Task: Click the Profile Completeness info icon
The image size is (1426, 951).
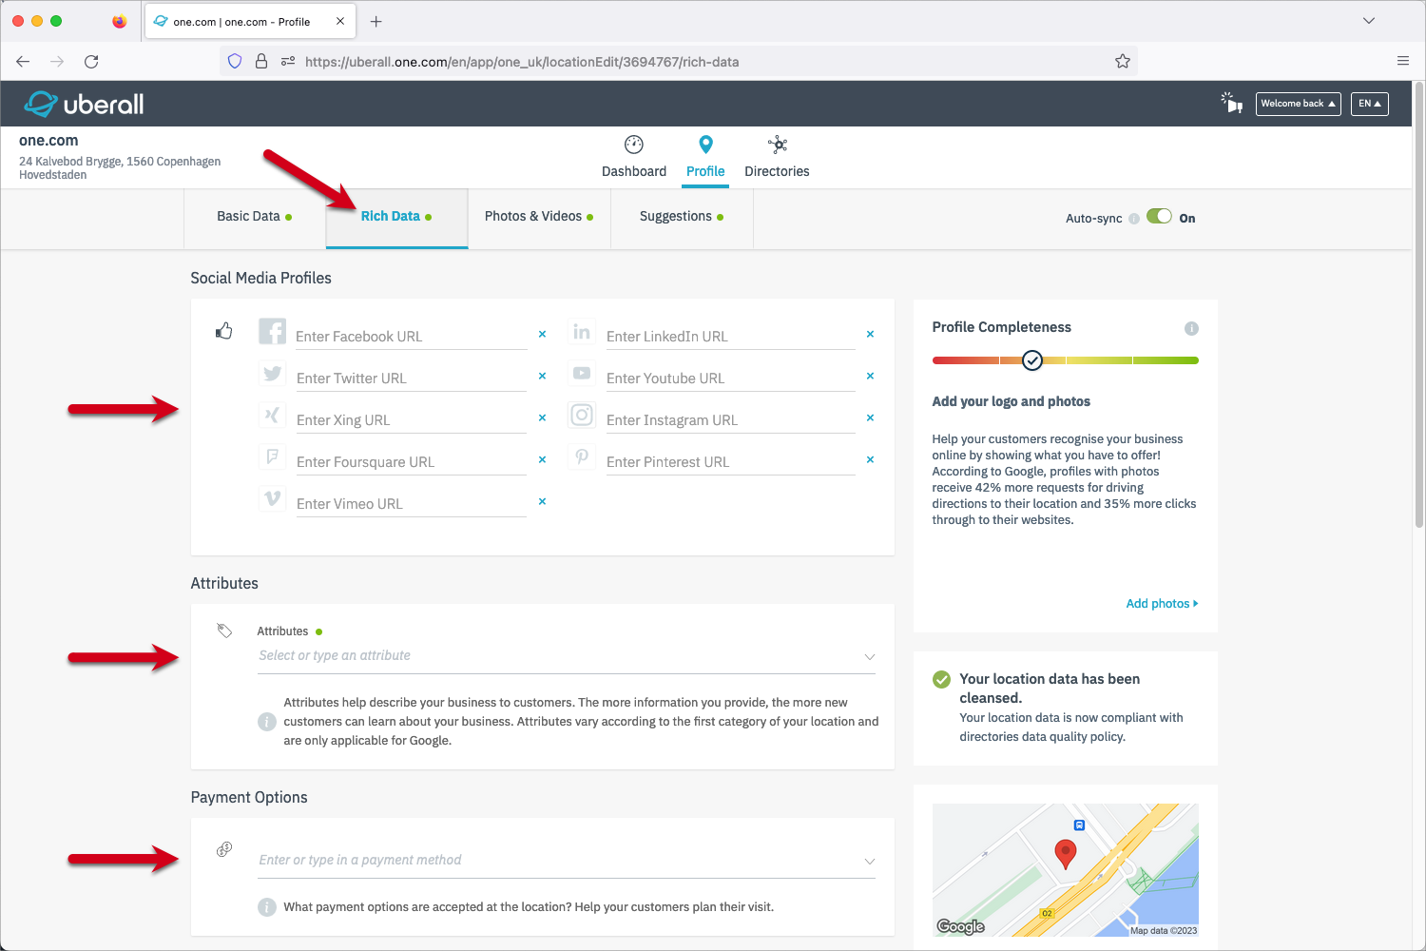Action: click(1191, 328)
